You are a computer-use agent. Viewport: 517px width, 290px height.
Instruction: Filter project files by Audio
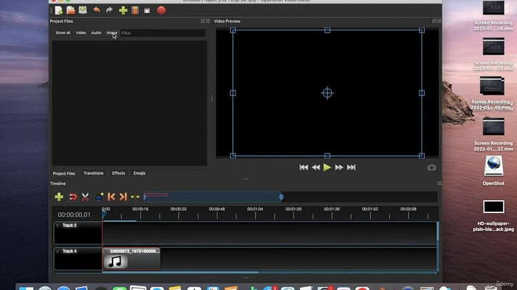(96, 33)
